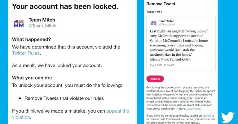Click the 'appeal the violation' link
238x124 pixels.
(71, 114)
